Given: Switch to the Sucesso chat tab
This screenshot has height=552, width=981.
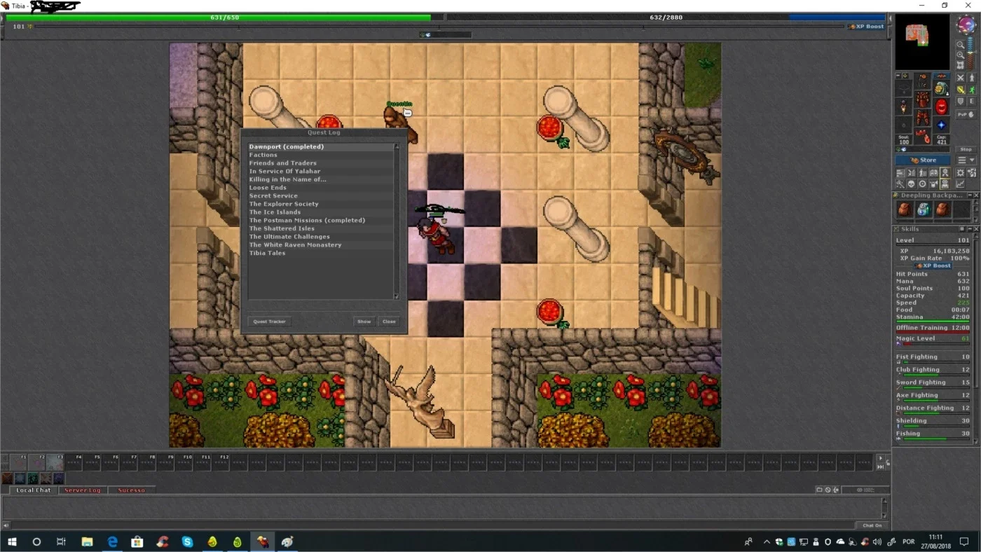Looking at the screenshot, I should 131,490.
